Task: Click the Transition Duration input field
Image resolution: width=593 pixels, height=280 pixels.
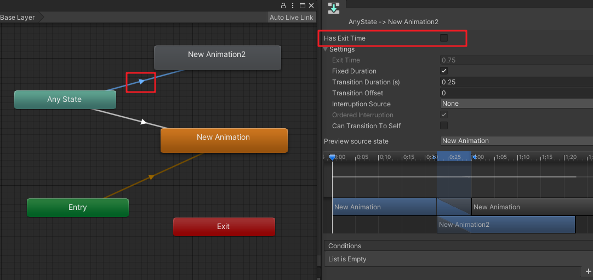Action: pos(515,82)
